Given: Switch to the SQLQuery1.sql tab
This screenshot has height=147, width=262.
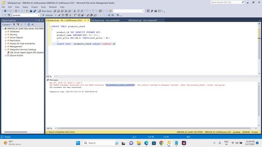Looking at the screenshot, I should 143,20.
